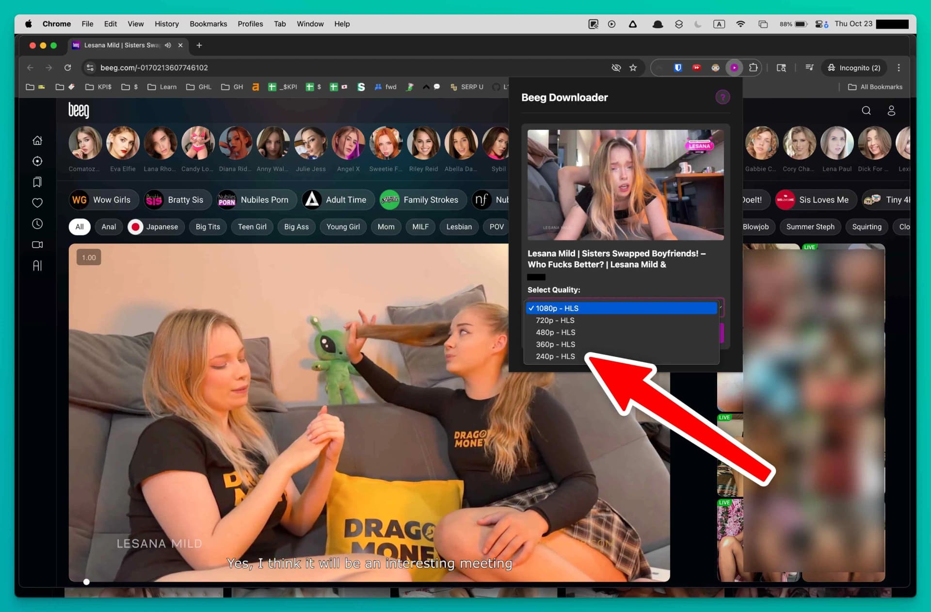Choose 240p - HLS from quality list

[555, 356]
